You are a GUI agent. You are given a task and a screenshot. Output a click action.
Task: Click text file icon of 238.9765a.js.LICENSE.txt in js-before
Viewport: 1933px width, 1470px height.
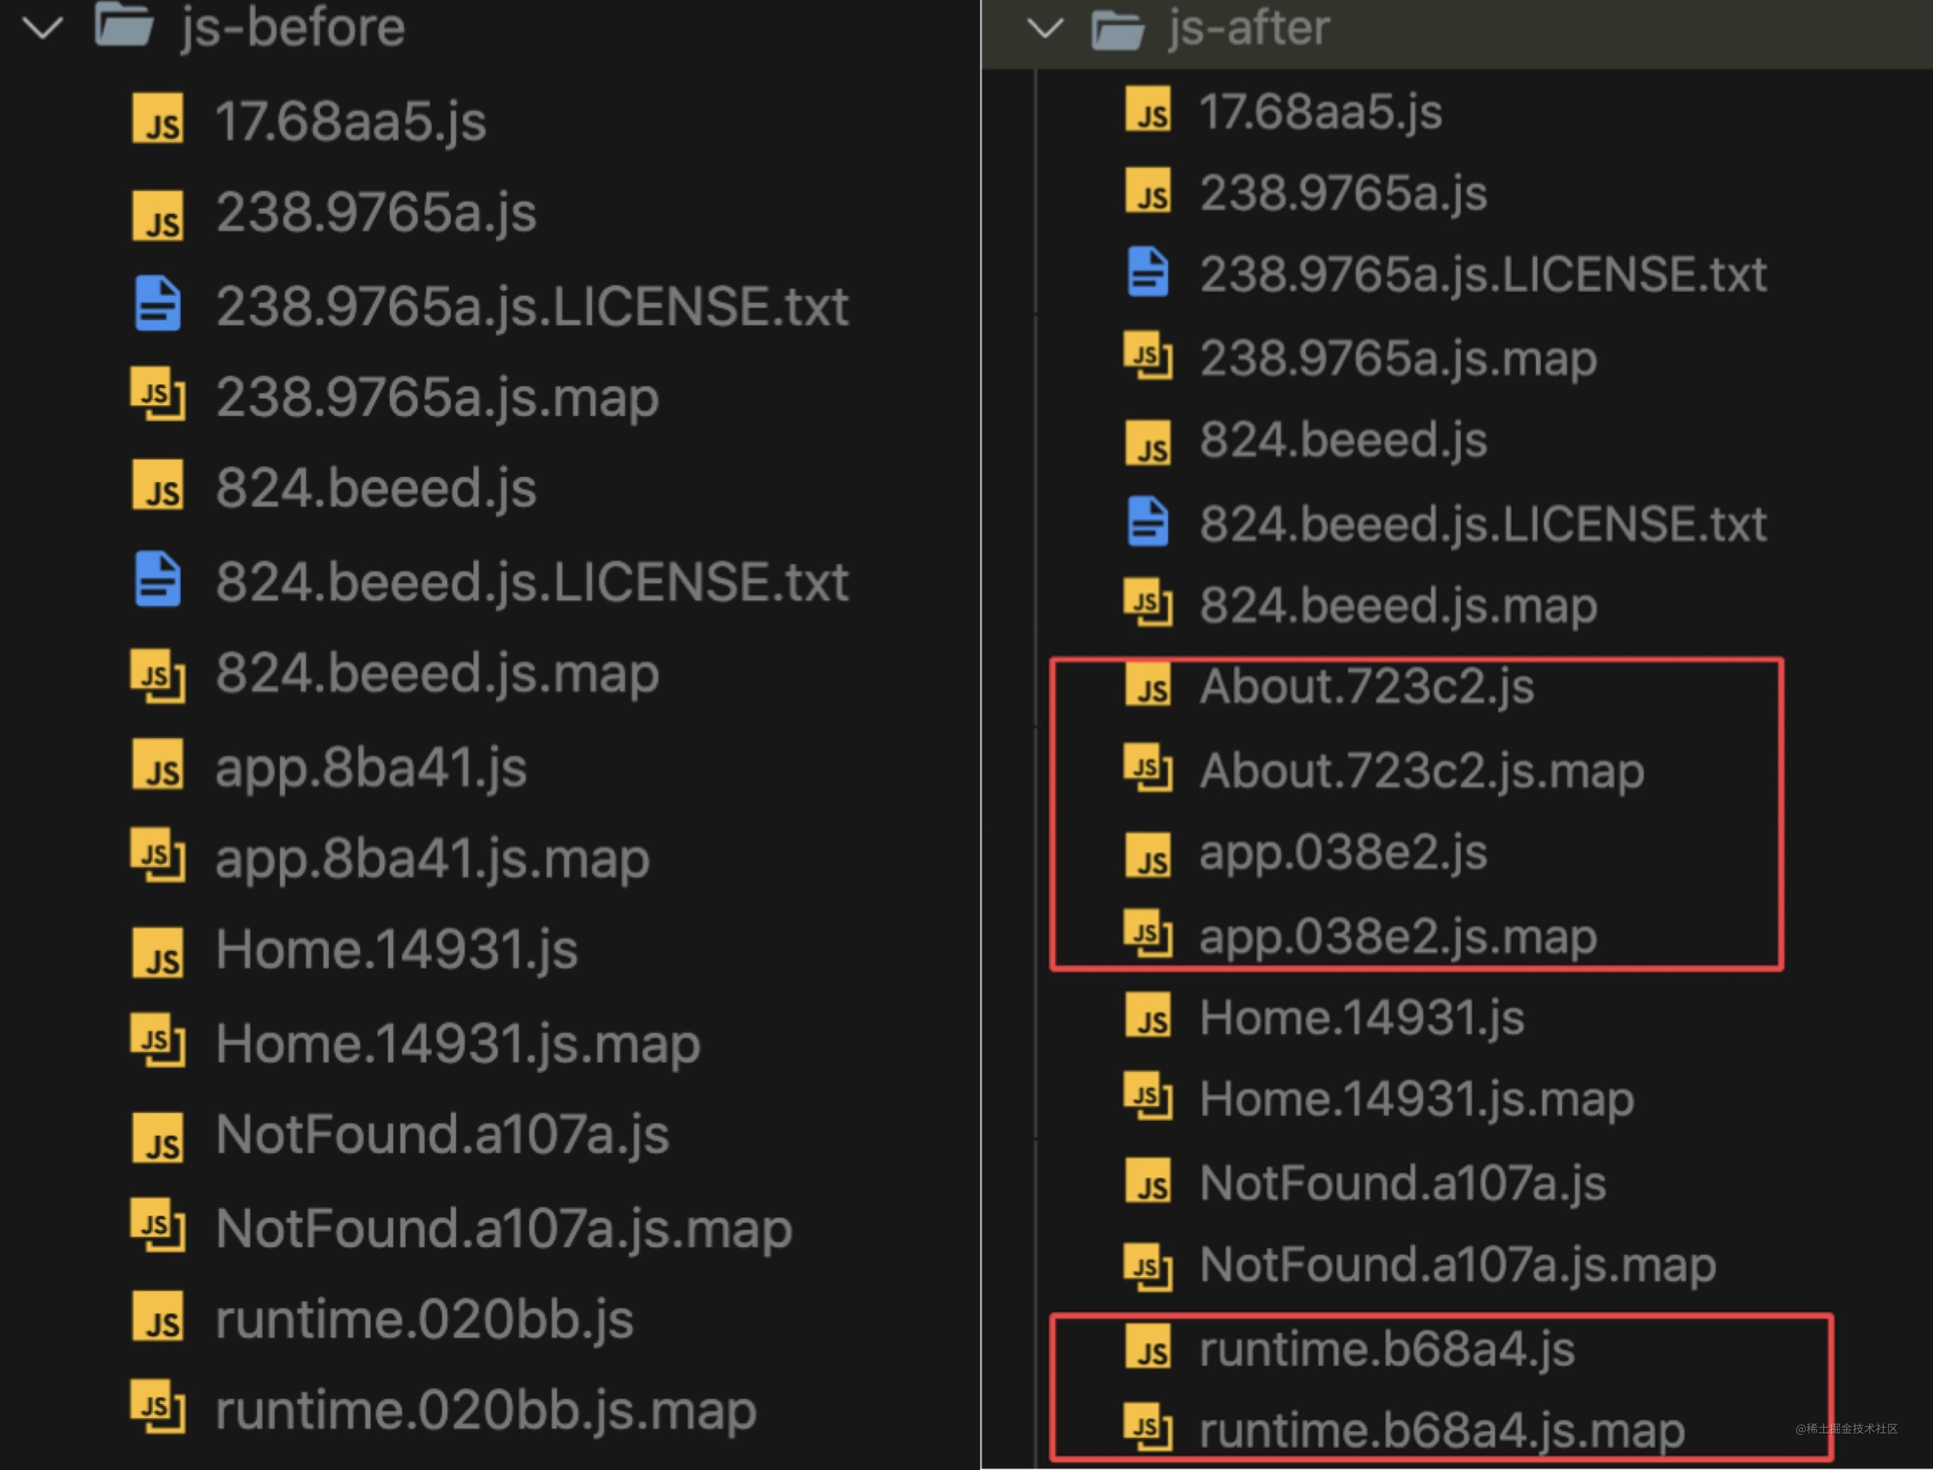point(159,304)
